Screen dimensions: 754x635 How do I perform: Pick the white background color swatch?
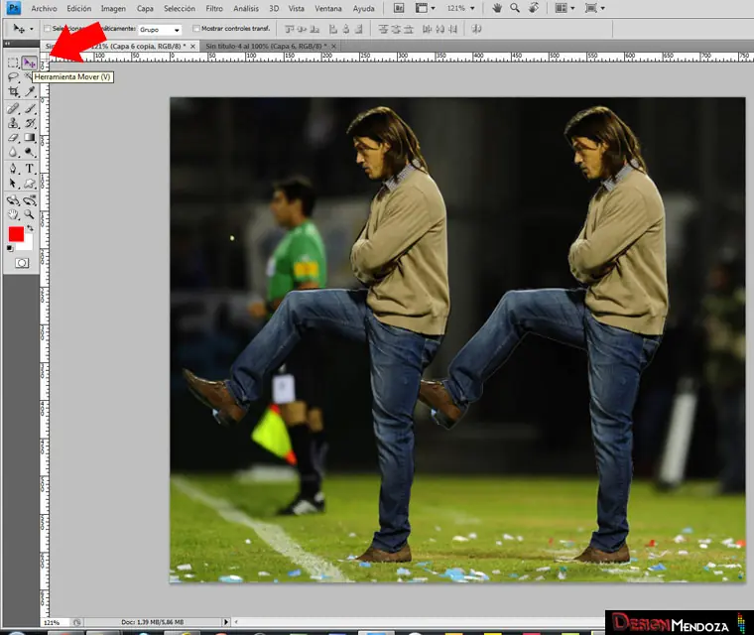click(x=28, y=244)
